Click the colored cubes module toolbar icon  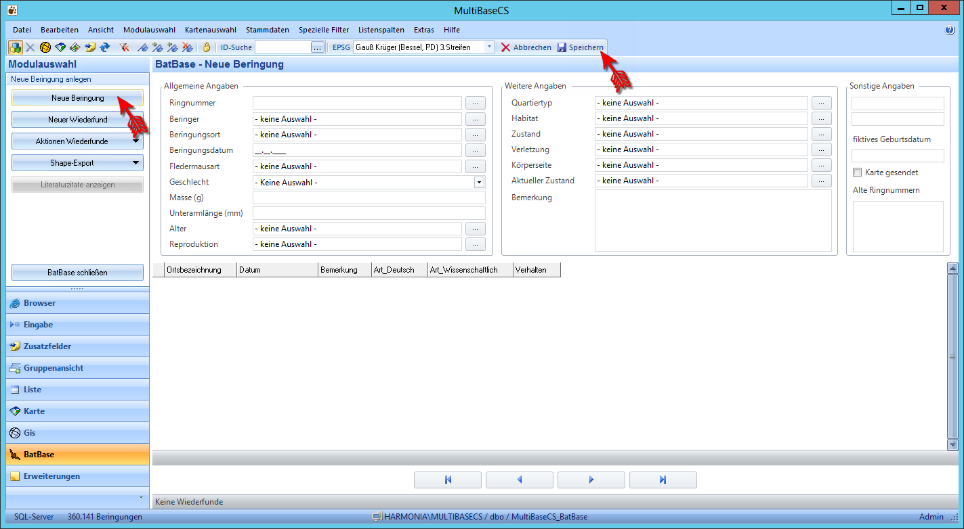pos(15,47)
